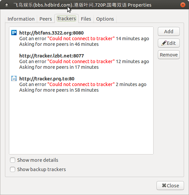Switch to the Files tab
This screenshot has height=195, width=189.
[x=86, y=19]
